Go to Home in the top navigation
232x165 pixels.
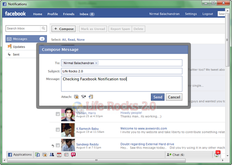(38, 14)
